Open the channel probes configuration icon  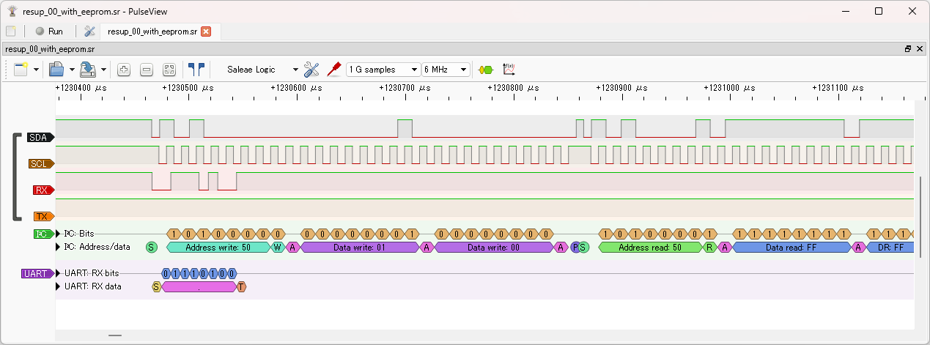tap(334, 69)
